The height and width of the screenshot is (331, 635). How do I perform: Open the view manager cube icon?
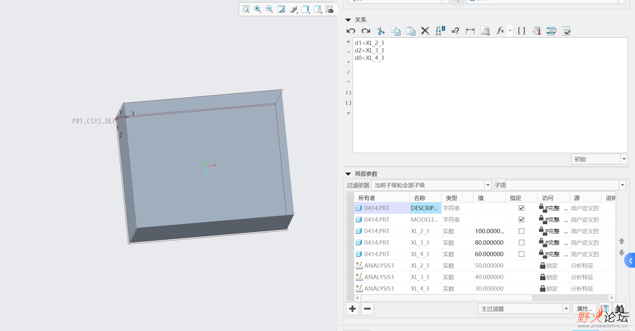pyautogui.click(x=318, y=9)
